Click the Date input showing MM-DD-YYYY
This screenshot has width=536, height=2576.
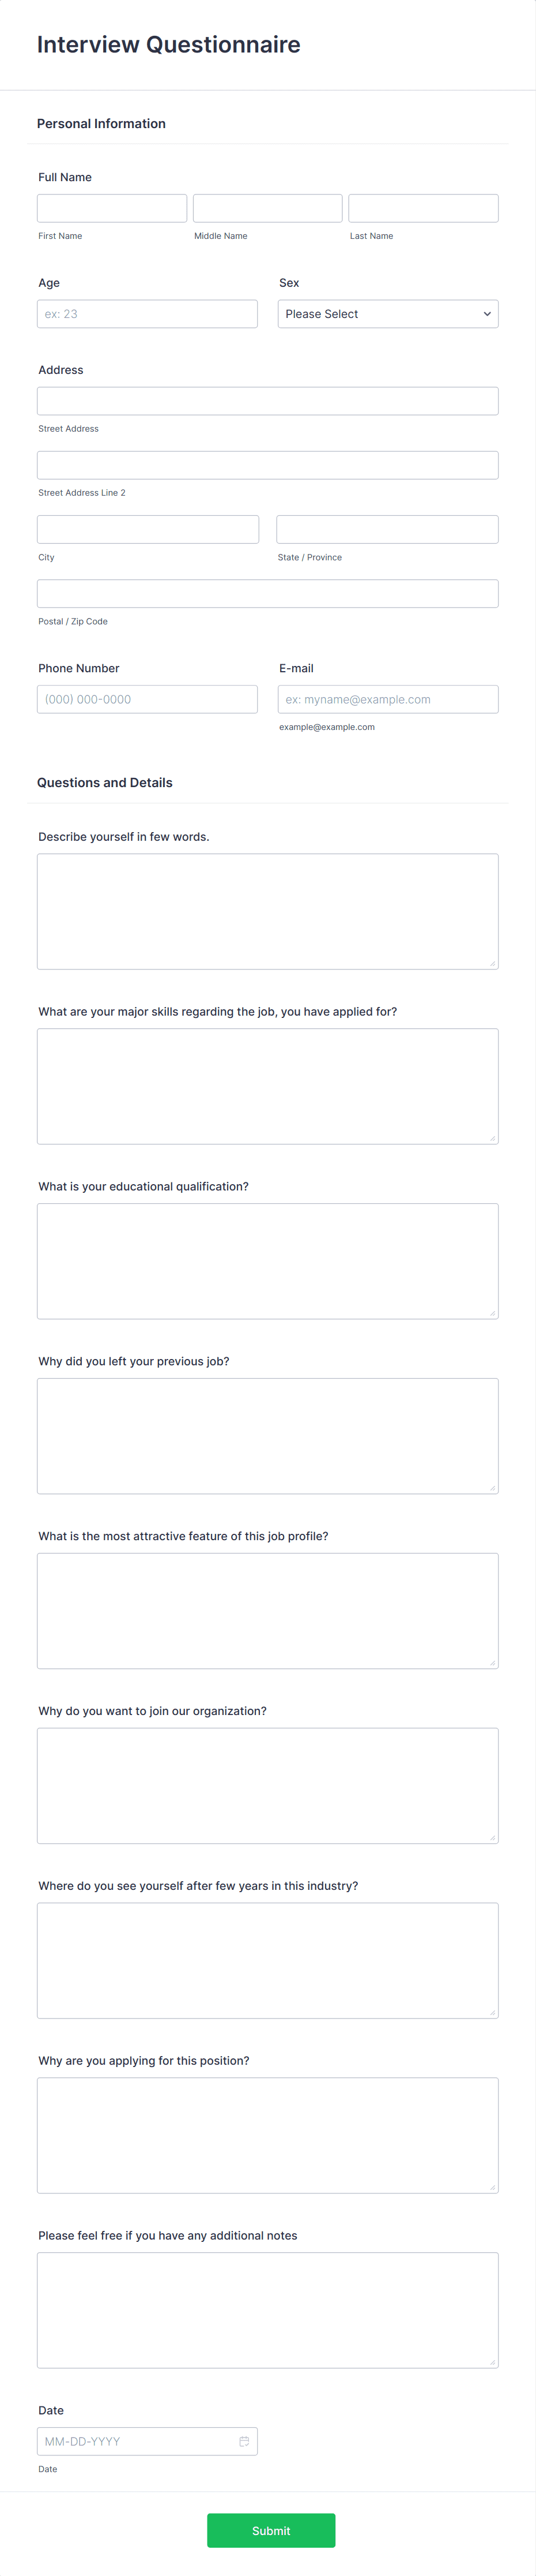pyautogui.click(x=139, y=2441)
